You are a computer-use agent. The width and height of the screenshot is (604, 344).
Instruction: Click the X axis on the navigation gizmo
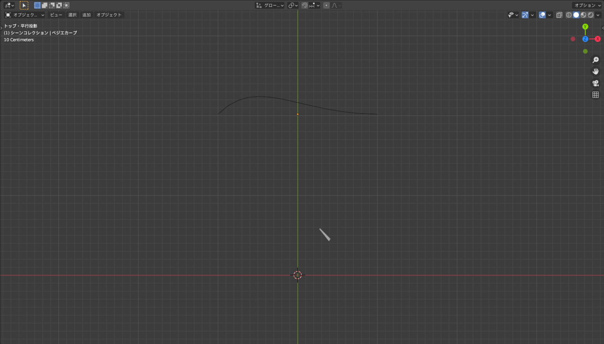coord(598,39)
